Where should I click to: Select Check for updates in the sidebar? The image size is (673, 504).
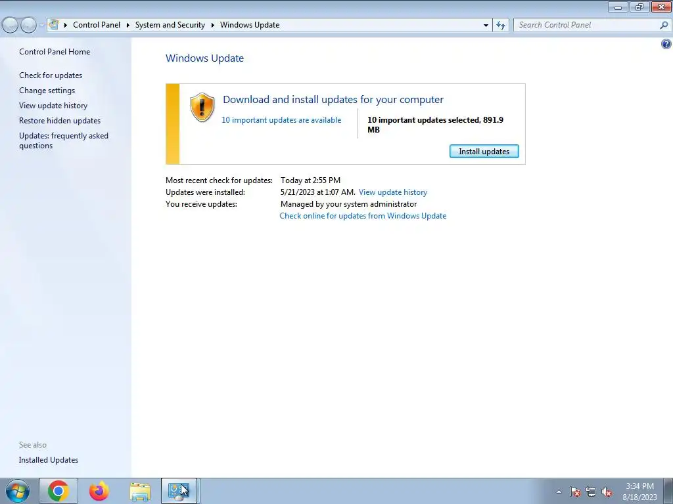coord(51,75)
